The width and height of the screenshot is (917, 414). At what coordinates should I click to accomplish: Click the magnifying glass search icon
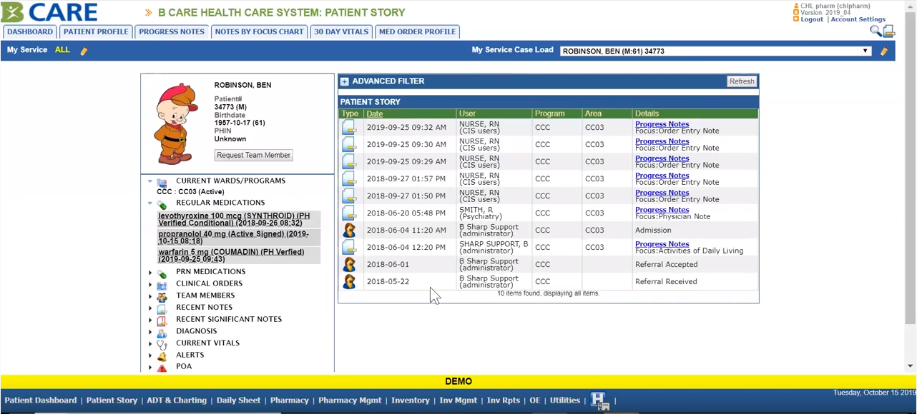coord(876,31)
